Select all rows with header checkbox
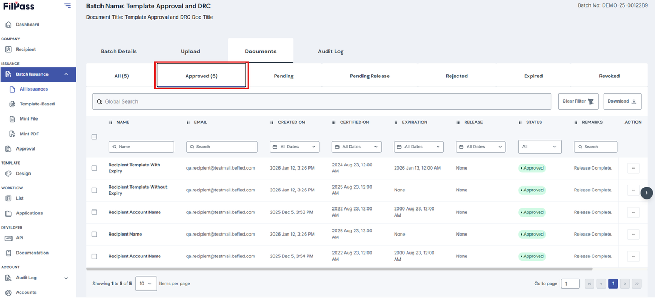Image resolution: width=655 pixels, height=300 pixels. [x=94, y=137]
